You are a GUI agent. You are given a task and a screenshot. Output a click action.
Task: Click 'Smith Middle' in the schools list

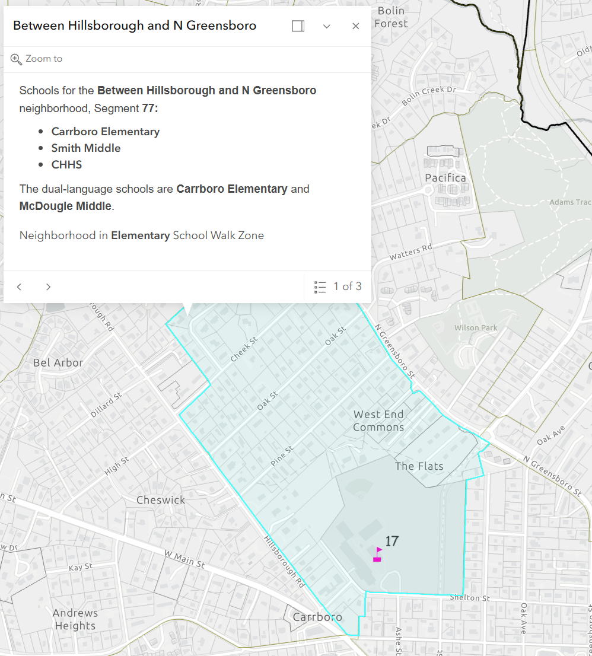coord(86,148)
